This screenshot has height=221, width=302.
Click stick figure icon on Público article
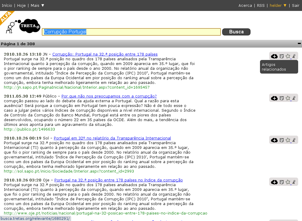(x=294, y=98)
